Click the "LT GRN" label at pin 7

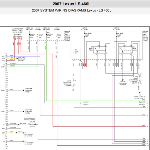[13, 66]
